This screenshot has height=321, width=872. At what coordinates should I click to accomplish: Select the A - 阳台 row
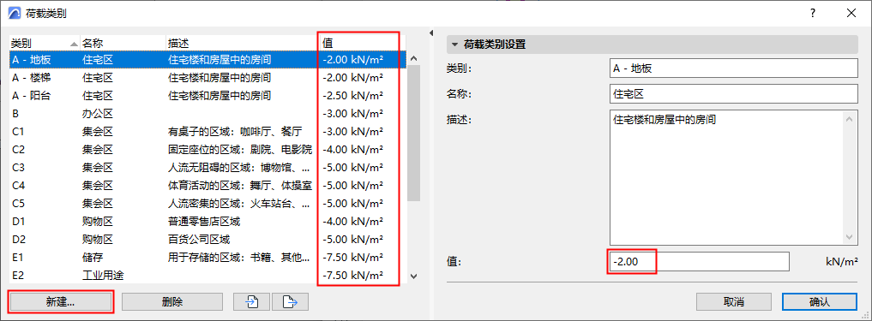click(x=207, y=96)
